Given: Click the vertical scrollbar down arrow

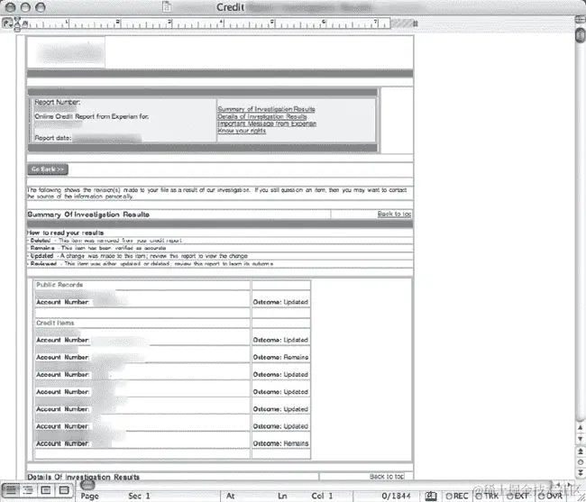Looking at the screenshot, I should tap(580, 439).
